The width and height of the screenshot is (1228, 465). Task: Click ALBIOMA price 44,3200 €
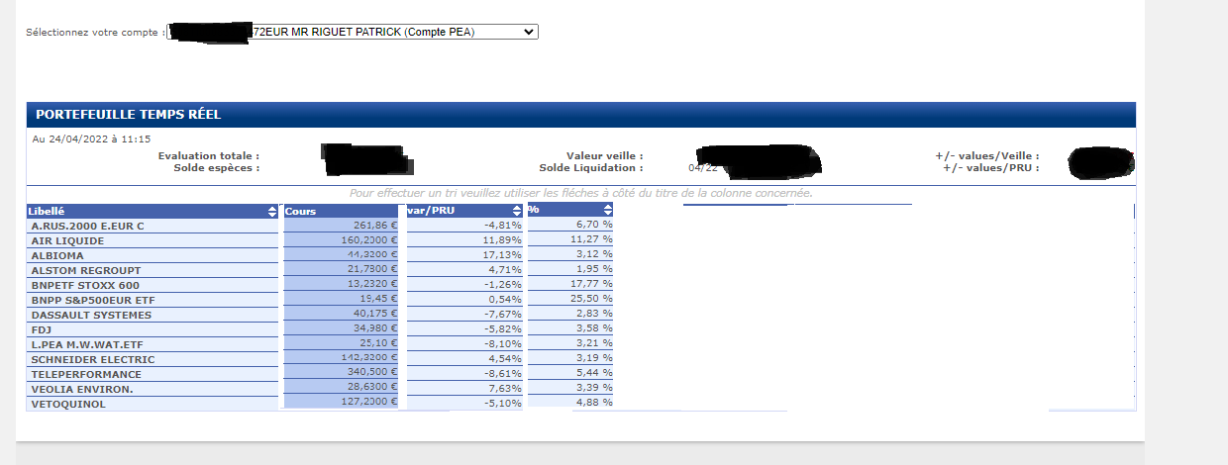[x=371, y=255]
